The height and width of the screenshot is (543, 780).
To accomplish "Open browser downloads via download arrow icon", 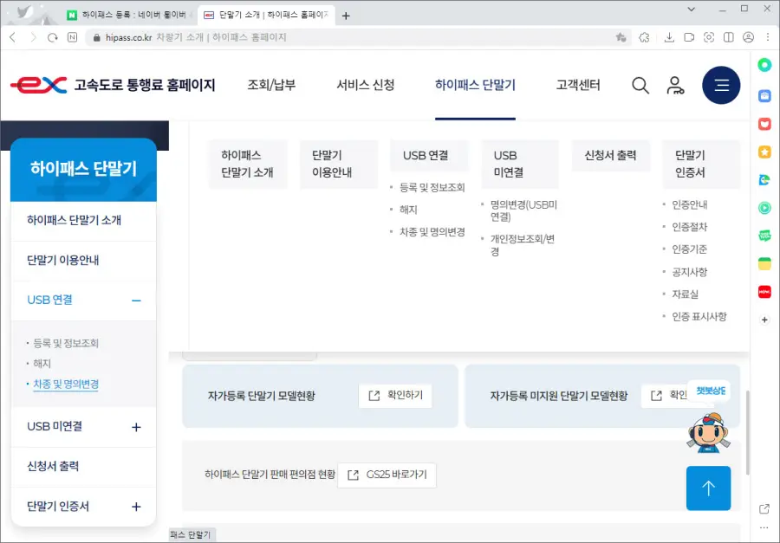I will pos(669,38).
